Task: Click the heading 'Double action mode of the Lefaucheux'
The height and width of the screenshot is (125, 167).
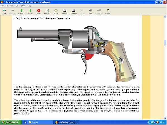Action: [43, 19]
